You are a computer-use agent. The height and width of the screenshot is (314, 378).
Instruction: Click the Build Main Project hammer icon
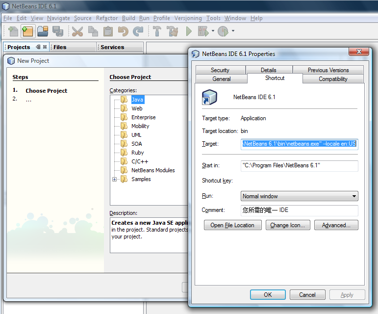click(x=157, y=31)
